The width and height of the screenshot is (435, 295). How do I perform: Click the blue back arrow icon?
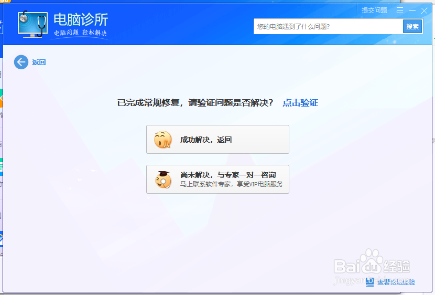point(21,62)
